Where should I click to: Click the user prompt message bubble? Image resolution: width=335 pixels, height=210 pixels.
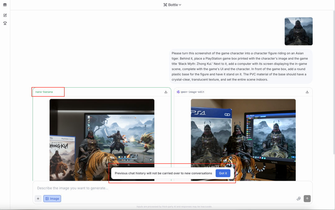[241, 66]
